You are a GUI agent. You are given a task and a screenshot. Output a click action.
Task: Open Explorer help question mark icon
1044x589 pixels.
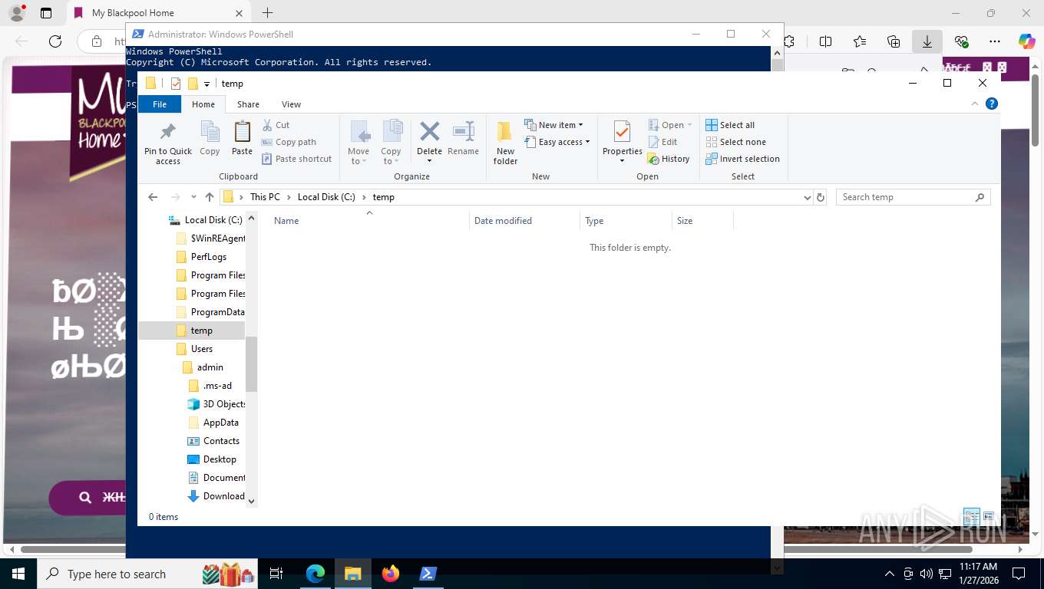pos(992,104)
